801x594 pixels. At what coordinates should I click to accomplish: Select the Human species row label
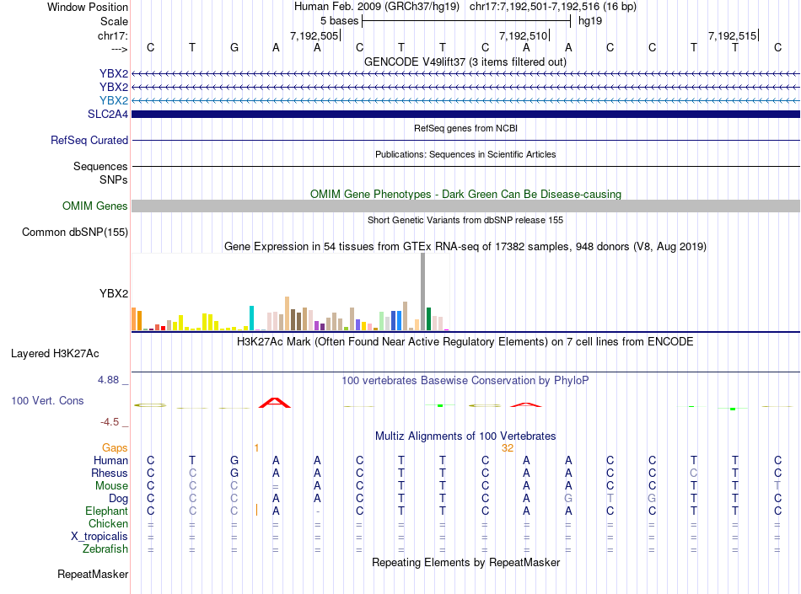(x=110, y=460)
